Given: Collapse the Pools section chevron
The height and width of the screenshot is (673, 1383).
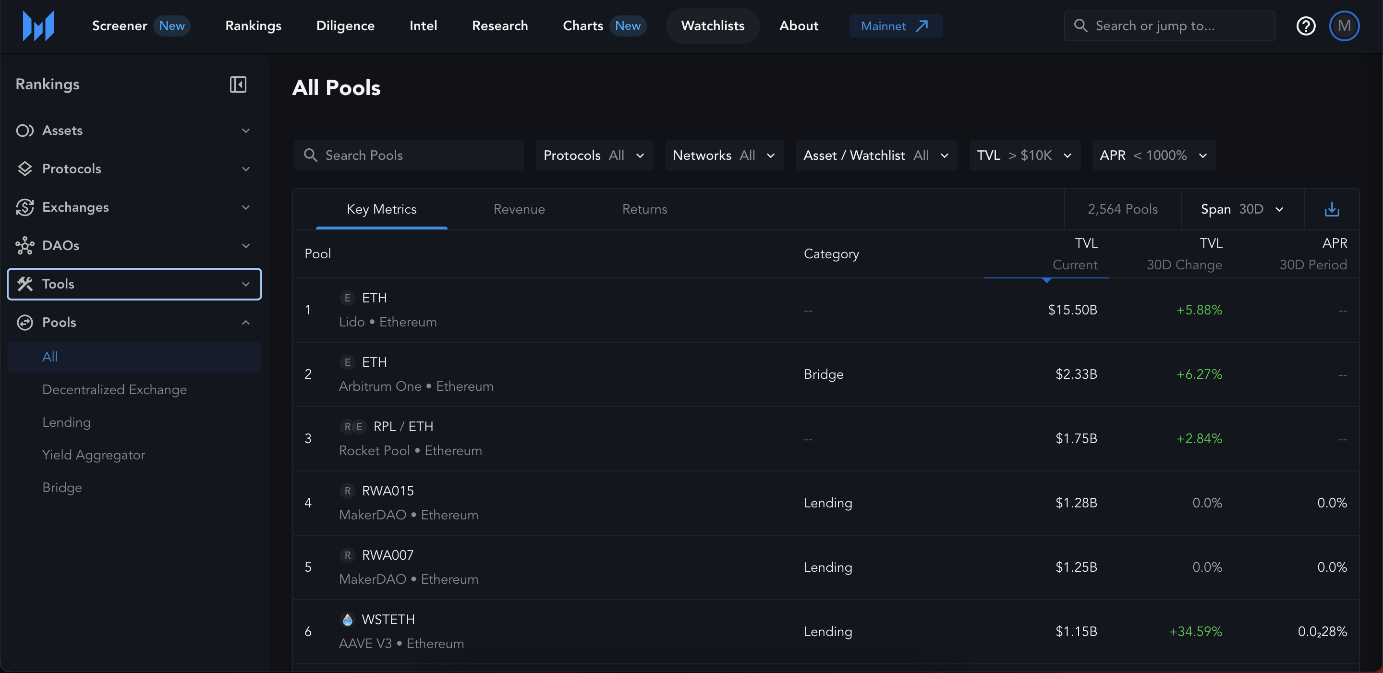Looking at the screenshot, I should pos(246,322).
